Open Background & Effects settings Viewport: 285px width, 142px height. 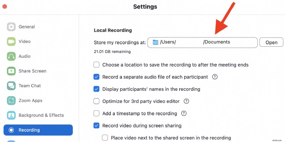coord(38,115)
